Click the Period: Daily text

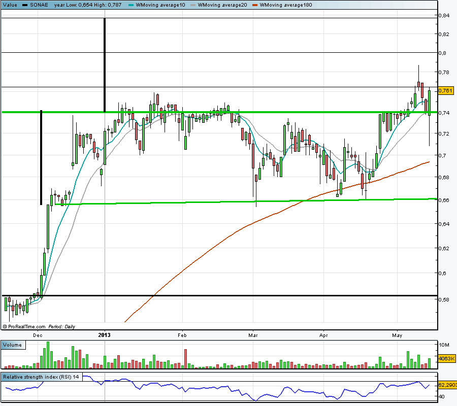click(x=62, y=327)
